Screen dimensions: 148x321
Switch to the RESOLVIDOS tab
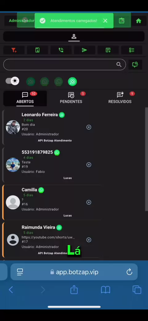(120, 98)
